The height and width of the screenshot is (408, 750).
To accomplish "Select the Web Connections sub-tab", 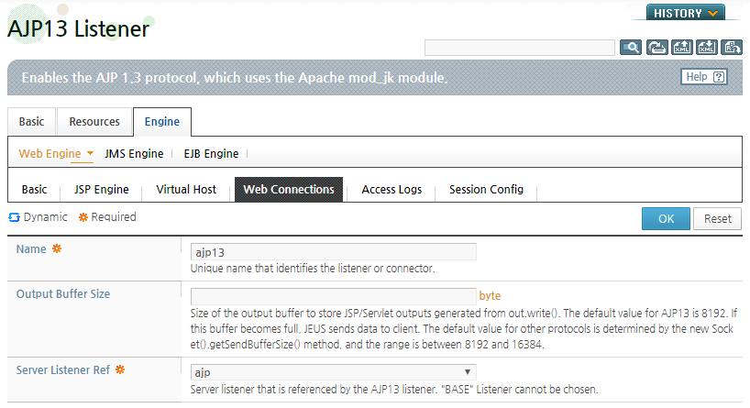I will [289, 190].
